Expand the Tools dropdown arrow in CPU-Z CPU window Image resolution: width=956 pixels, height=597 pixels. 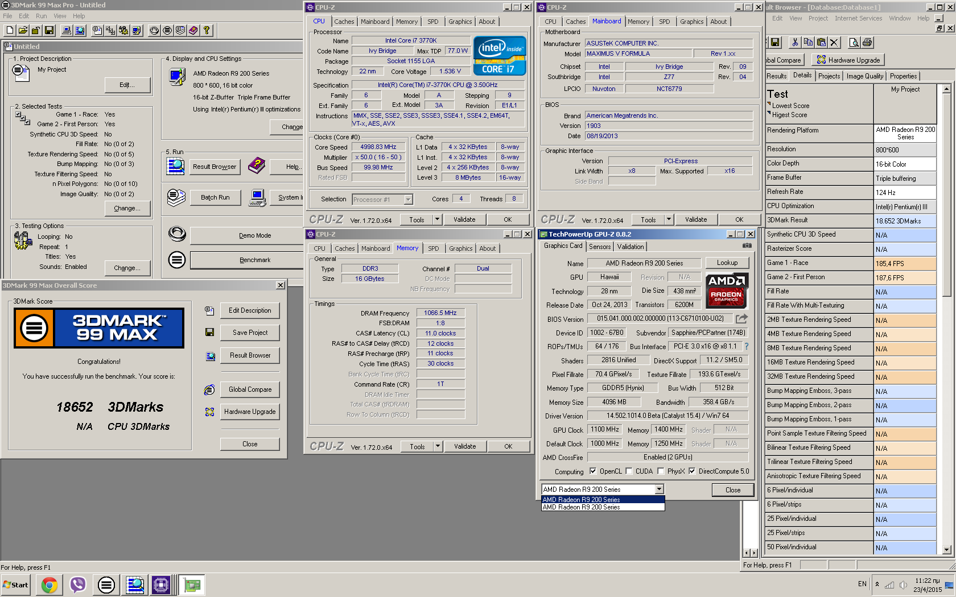click(437, 219)
